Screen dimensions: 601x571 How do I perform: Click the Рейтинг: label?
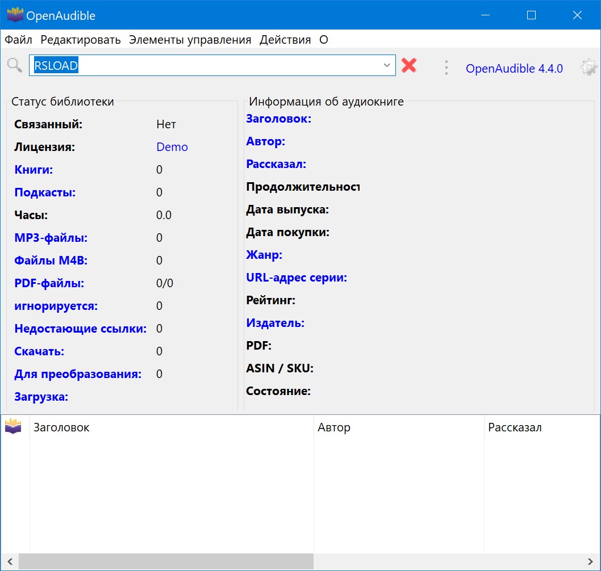(x=270, y=300)
